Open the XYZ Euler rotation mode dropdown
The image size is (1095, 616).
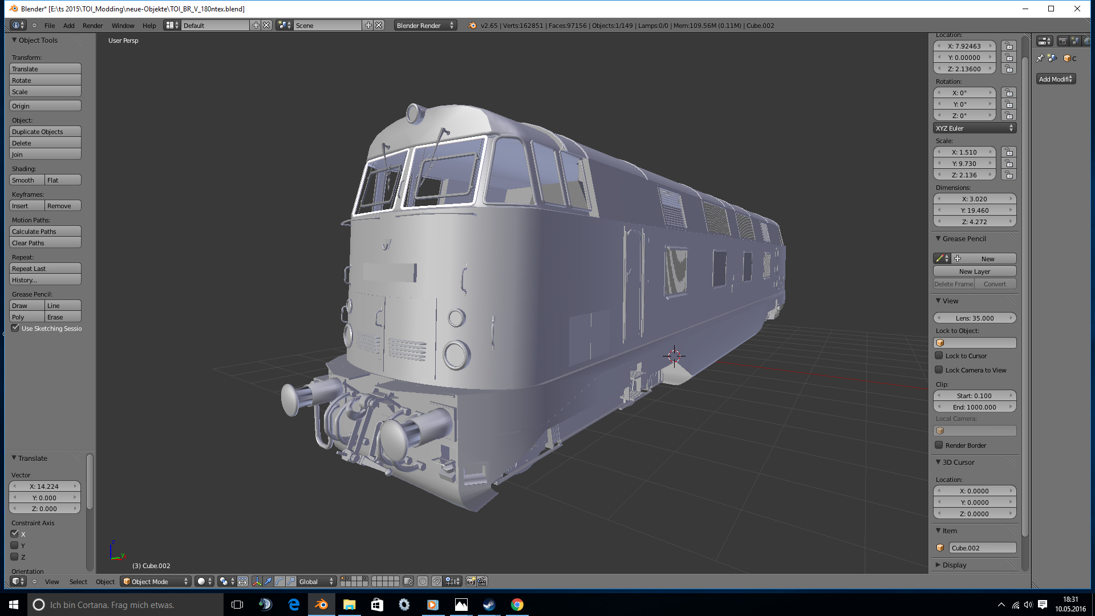pyautogui.click(x=974, y=128)
